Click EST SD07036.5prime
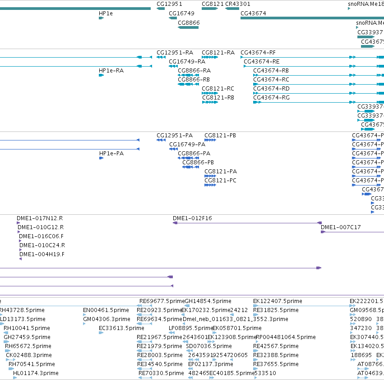This screenshot has height=380, width=384. 208,346
